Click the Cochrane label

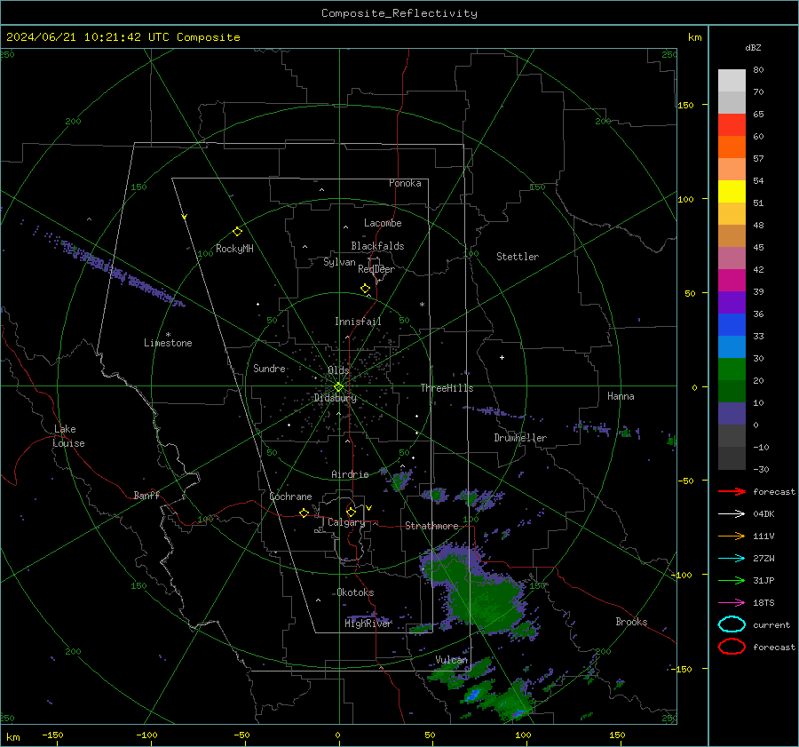point(290,497)
